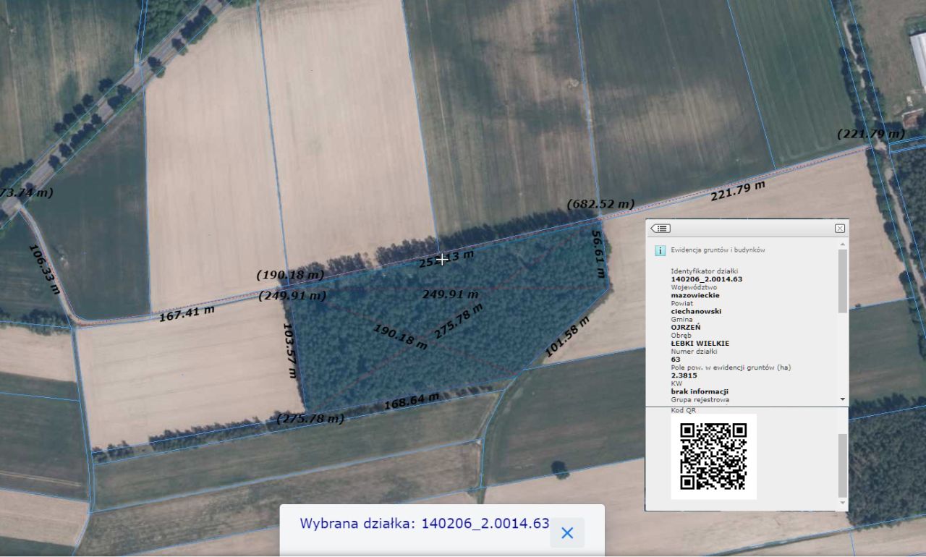The width and height of the screenshot is (926, 557).
Task: Toggle the Ewidencja gruntów i budynków section header
Action: click(716, 250)
